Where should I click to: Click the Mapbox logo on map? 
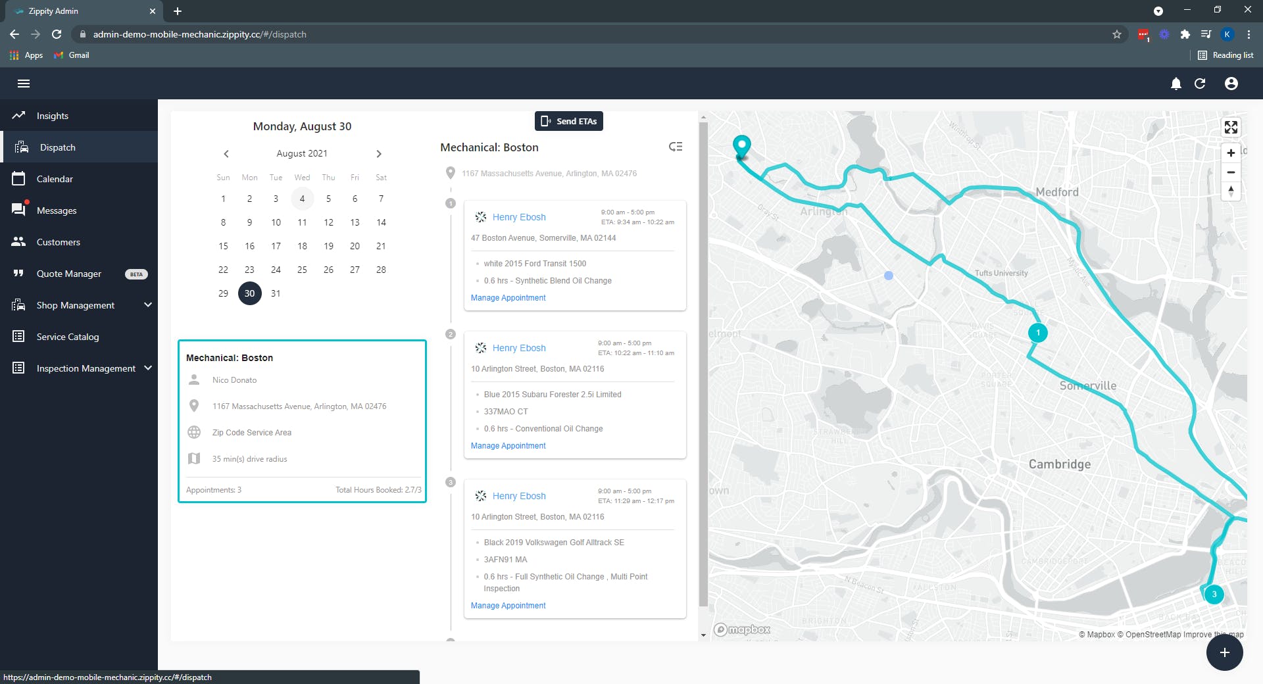point(742,629)
